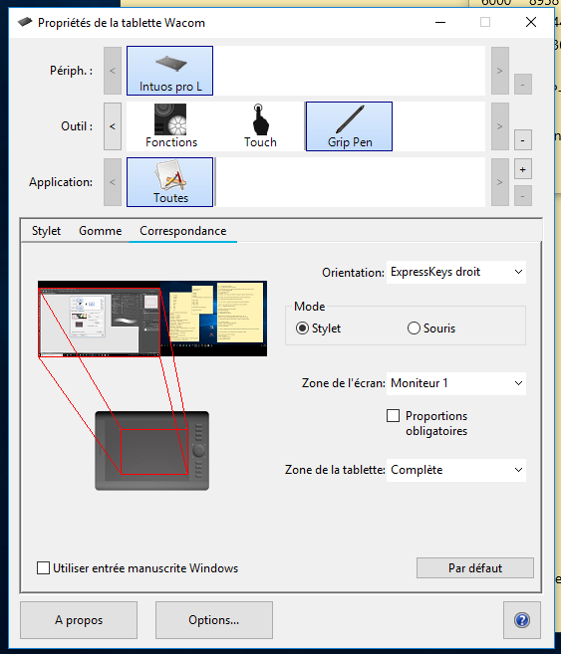The height and width of the screenshot is (654, 561).
Task: Open the A propos dialog
Action: (79, 620)
